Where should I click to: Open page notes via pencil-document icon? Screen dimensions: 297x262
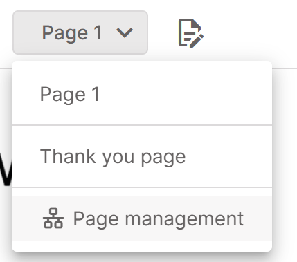click(191, 33)
